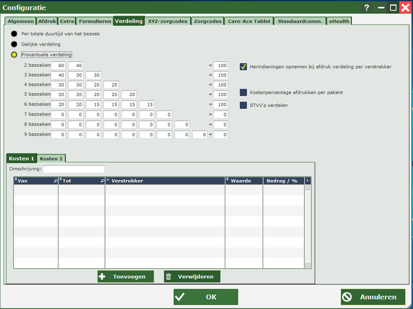
Task: Open the eHealth tab
Action: (339, 21)
